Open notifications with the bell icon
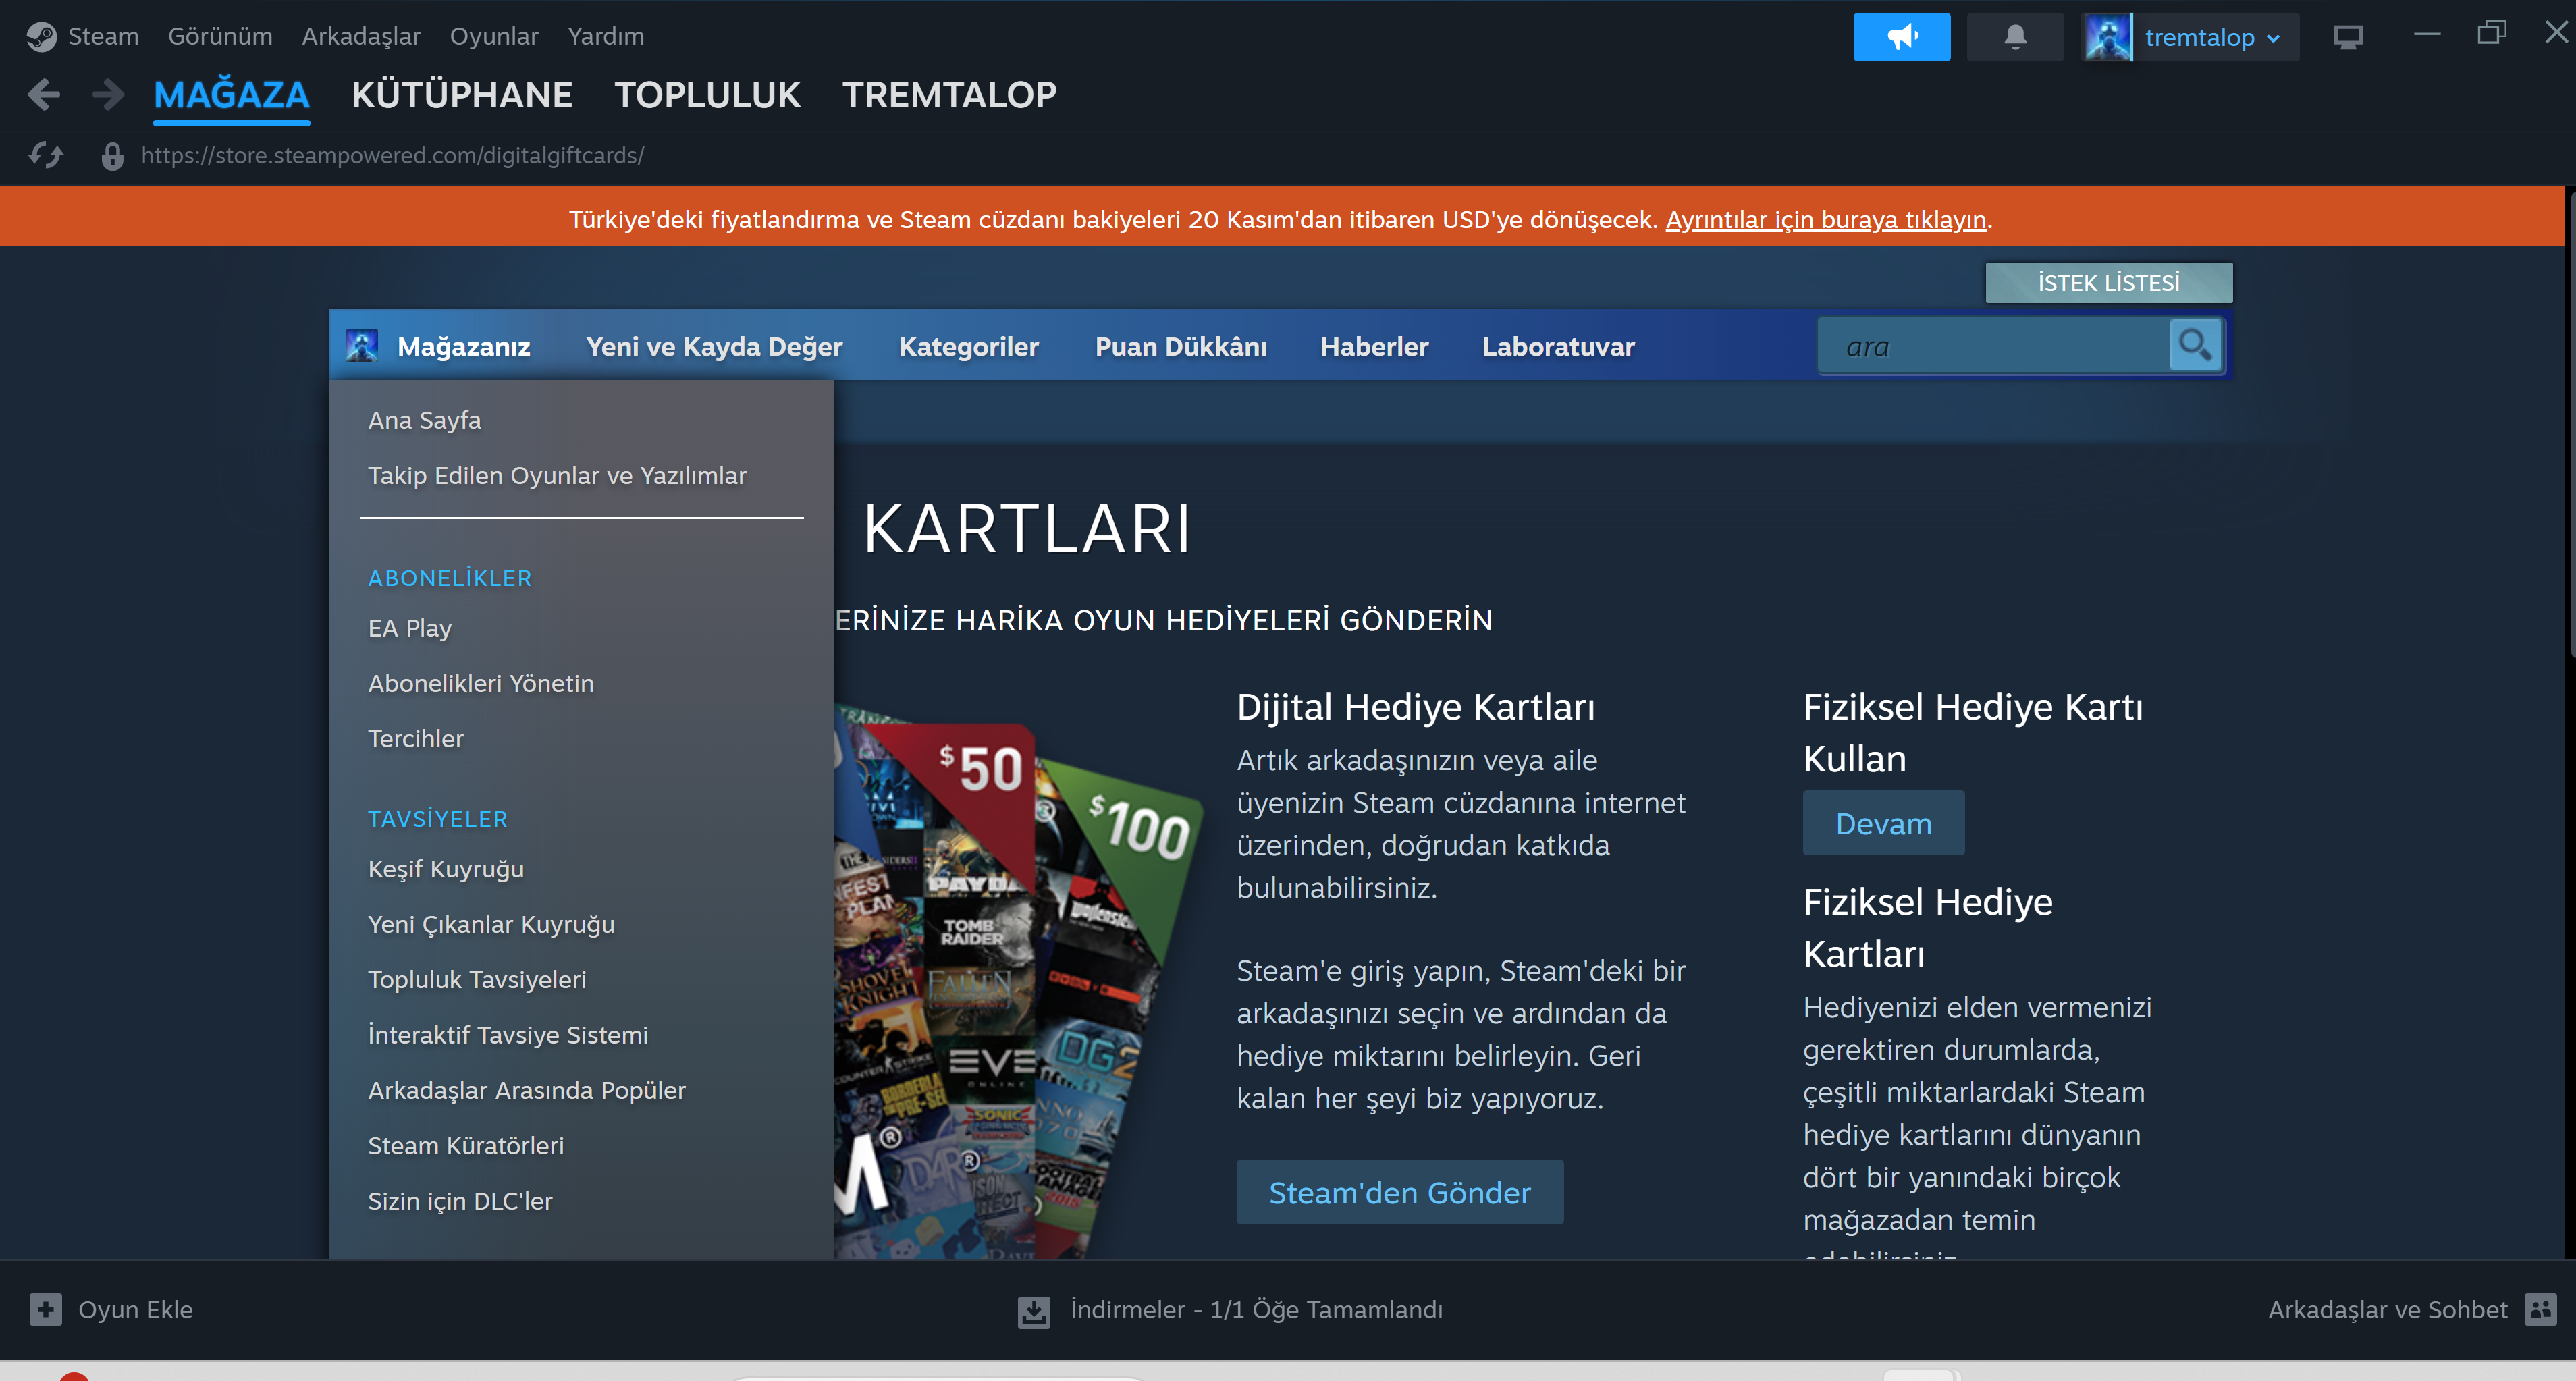This screenshot has height=1381, width=2576. (x=2015, y=37)
